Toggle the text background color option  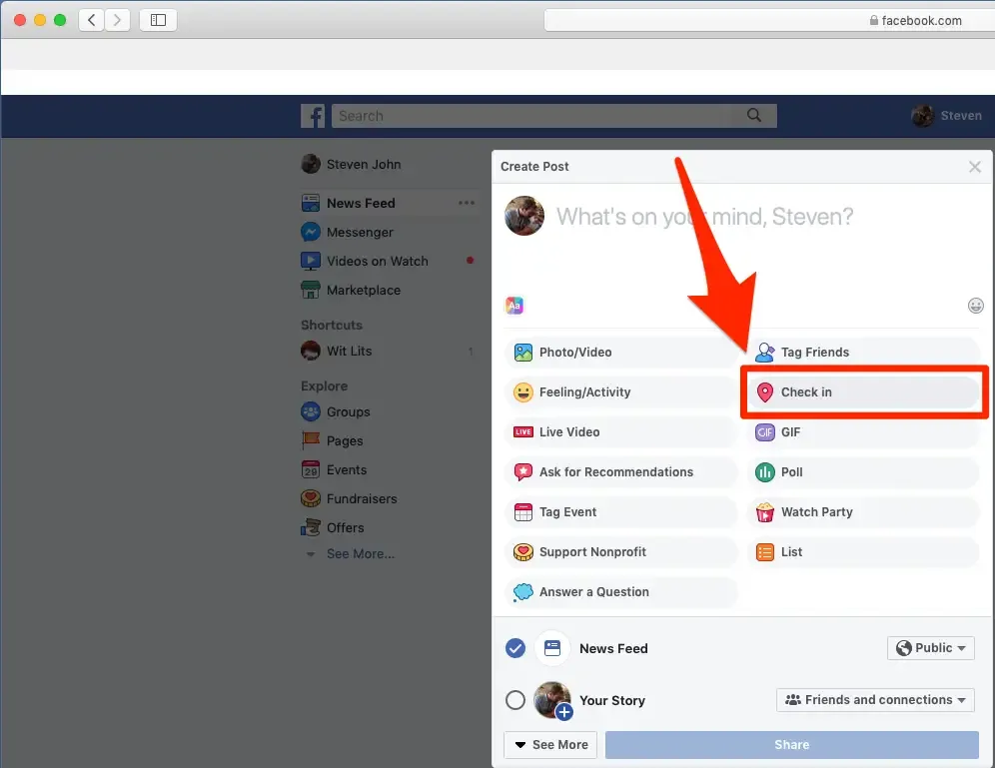click(x=513, y=305)
